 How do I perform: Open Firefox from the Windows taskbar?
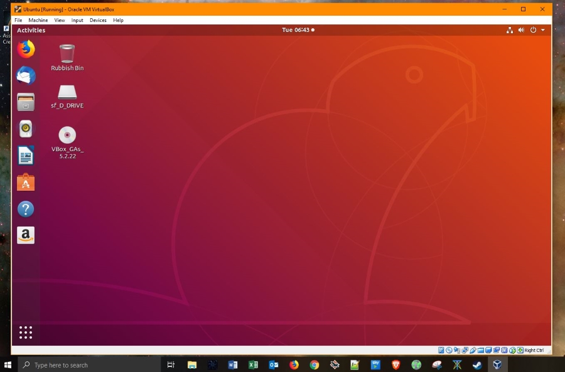coord(294,365)
